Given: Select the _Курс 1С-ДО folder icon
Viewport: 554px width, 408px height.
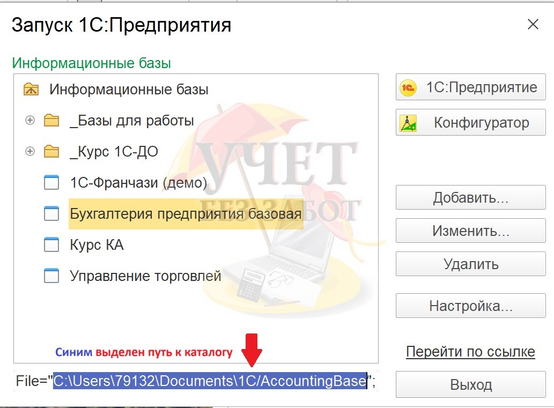Looking at the screenshot, I should [x=51, y=152].
